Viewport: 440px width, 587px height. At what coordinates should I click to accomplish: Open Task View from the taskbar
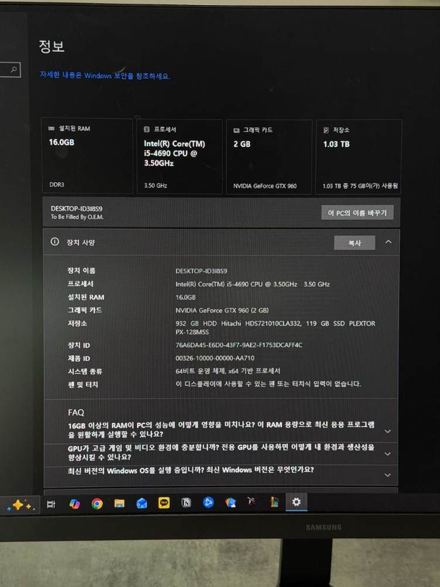click(x=51, y=504)
